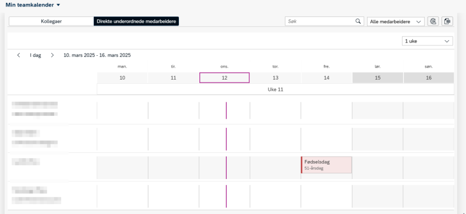The image size is (466, 214).
Task: Click the tir. weekday label
Action: tap(174, 67)
